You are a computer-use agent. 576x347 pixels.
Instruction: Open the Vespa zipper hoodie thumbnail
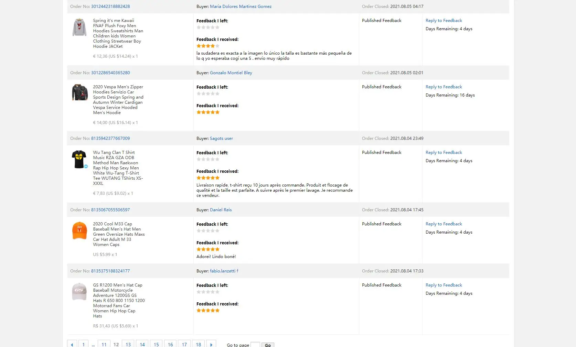point(79,92)
